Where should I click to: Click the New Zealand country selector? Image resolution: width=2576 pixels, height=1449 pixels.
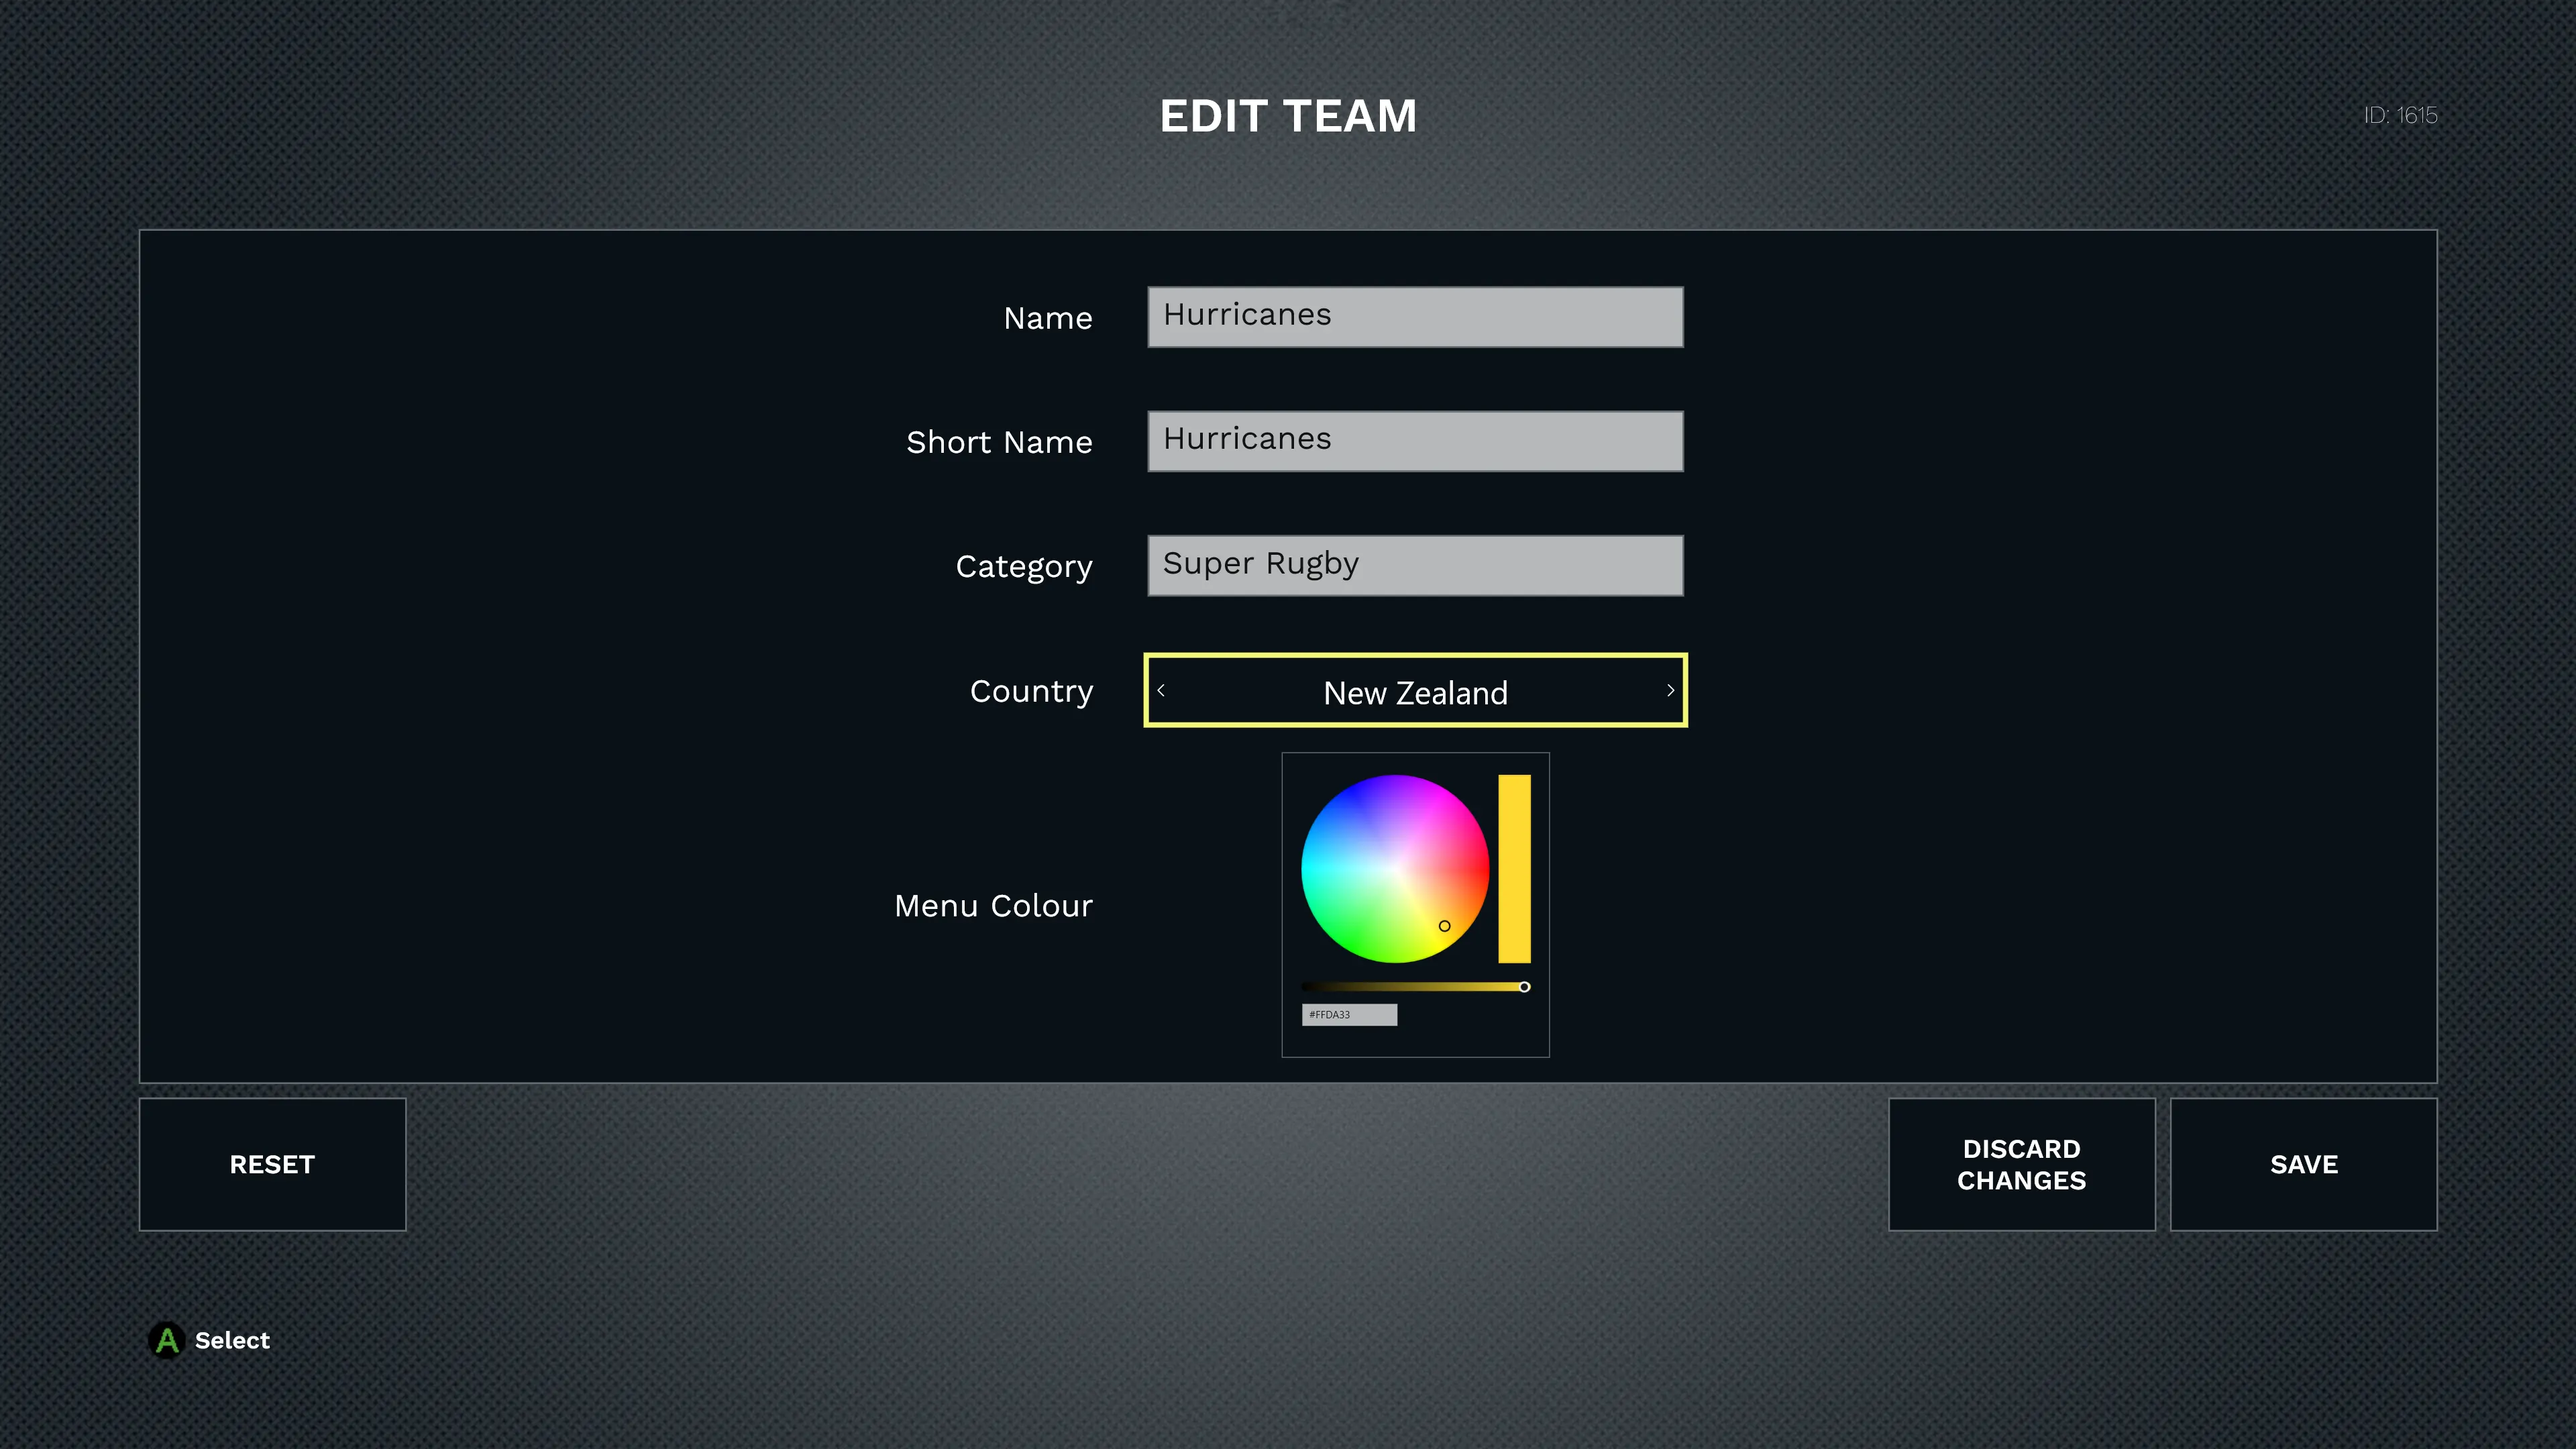[x=1415, y=690]
